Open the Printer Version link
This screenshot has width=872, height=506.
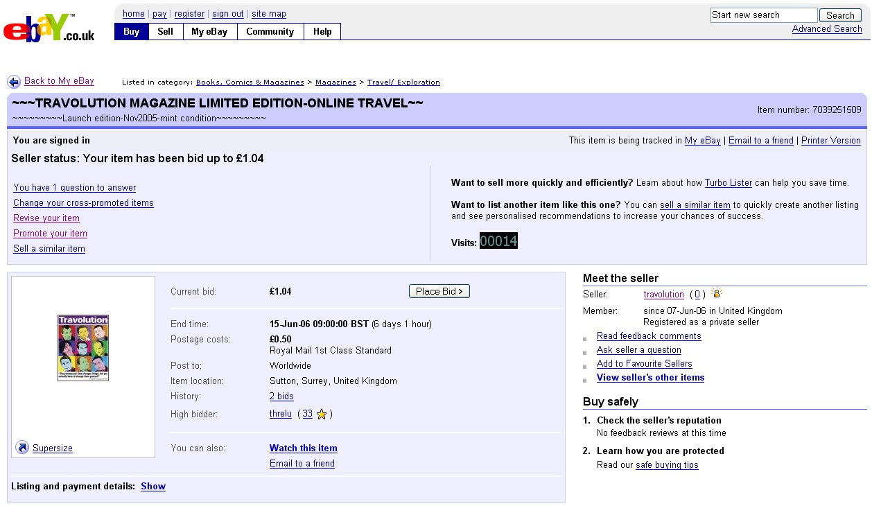pos(831,141)
